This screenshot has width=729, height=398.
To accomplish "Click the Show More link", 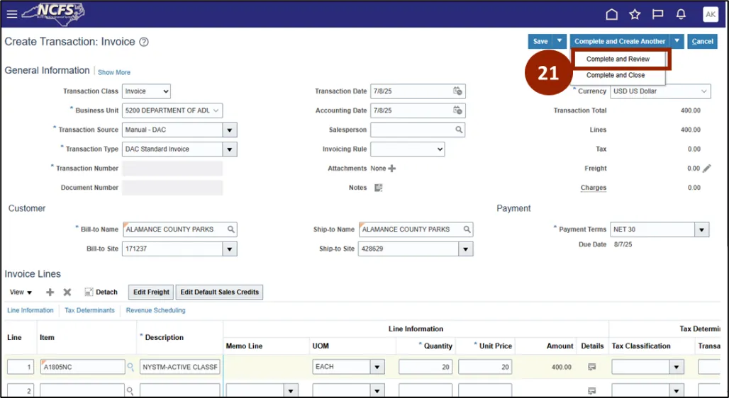I will click(x=114, y=72).
